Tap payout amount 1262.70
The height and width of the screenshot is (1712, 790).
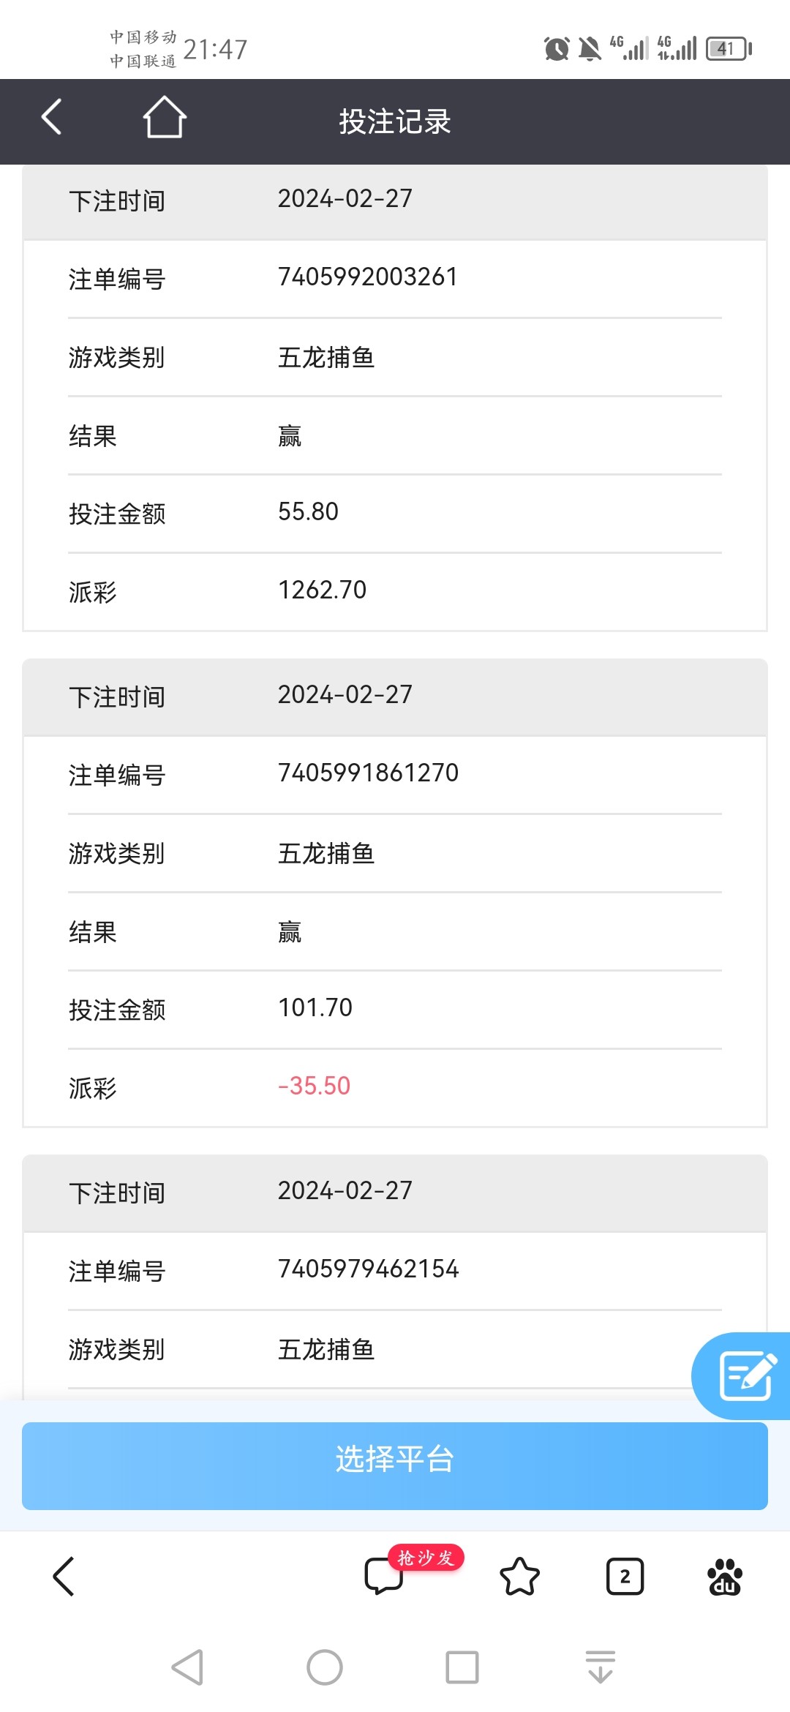322,590
